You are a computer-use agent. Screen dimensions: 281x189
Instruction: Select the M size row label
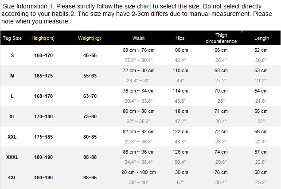tap(12, 76)
